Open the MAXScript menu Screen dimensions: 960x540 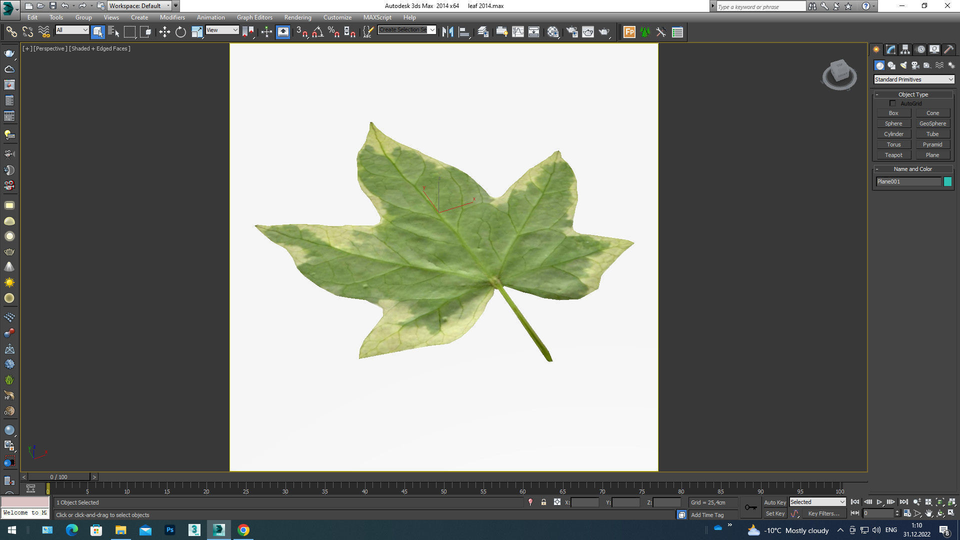pos(377,17)
